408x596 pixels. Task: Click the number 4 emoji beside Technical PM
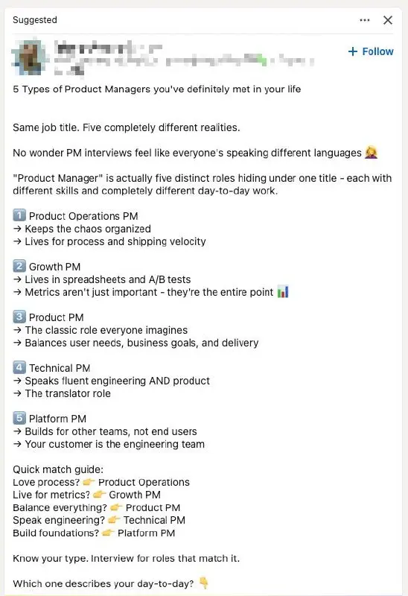(x=19, y=367)
